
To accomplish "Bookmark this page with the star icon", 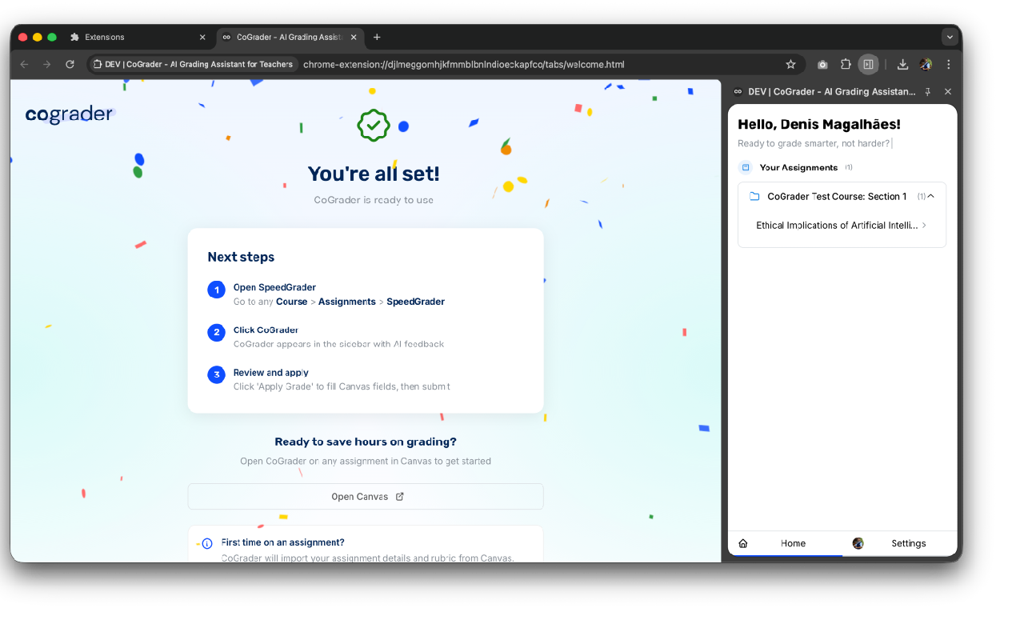I will tap(790, 64).
